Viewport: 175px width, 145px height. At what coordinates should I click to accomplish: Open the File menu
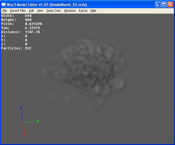point(5,11)
